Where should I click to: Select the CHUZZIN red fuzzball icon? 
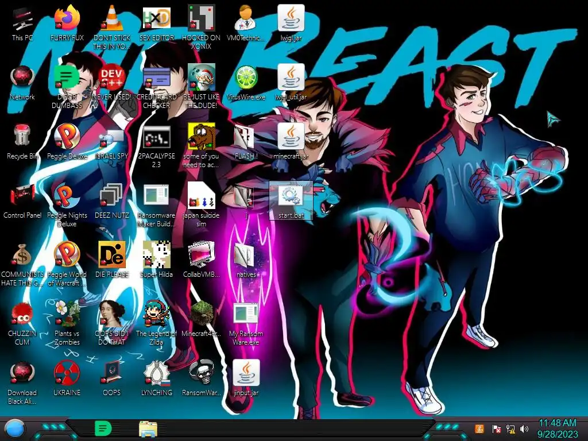pos(22,323)
